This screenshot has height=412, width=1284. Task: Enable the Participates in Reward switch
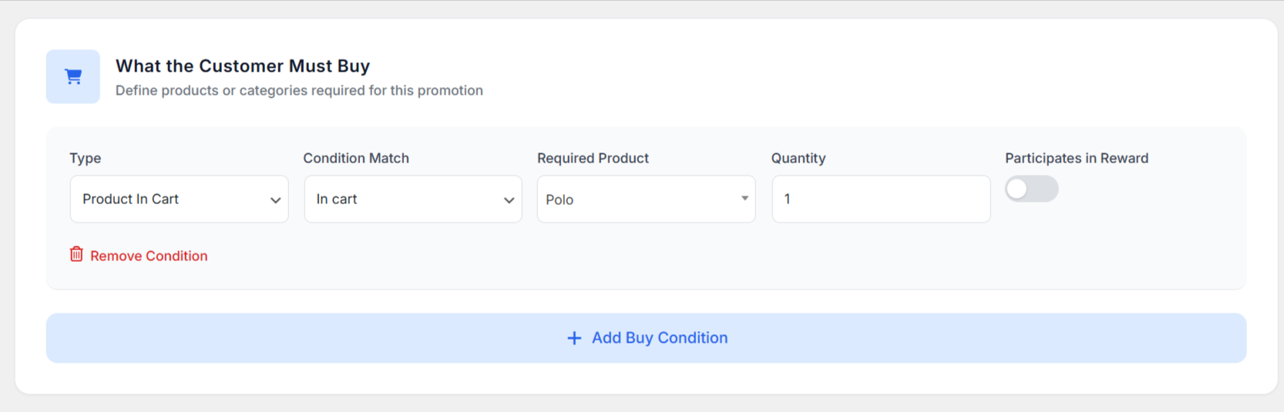tap(1031, 189)
